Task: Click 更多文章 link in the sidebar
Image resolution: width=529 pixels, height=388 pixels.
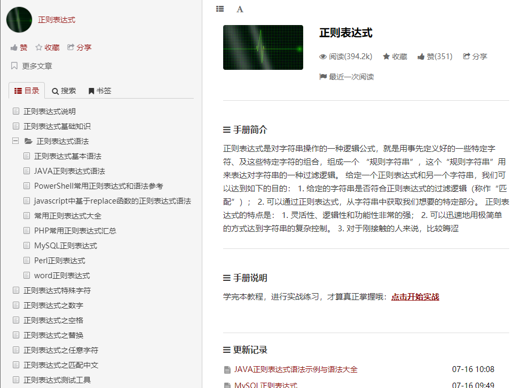Action: coord(37,66)
